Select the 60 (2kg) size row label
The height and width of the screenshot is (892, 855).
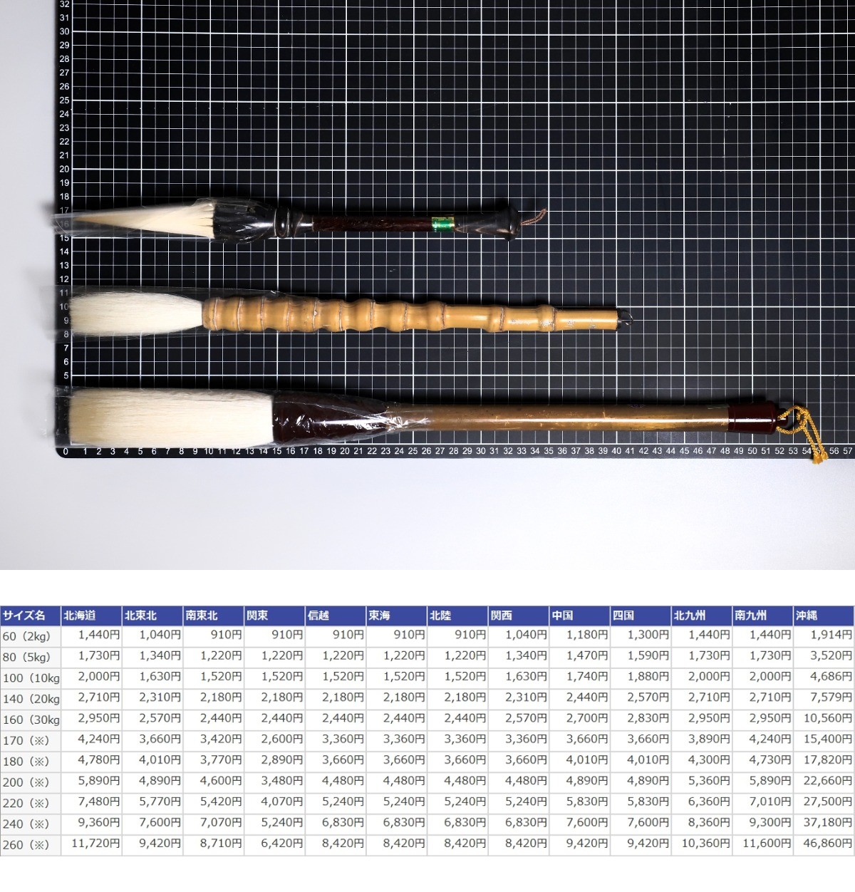pos(30,636)
